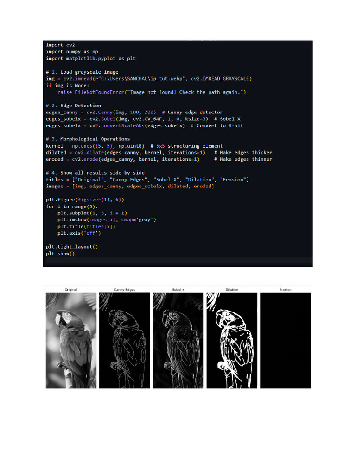
Task: Select the black Erosion result image
Action: tap(286, 340)
